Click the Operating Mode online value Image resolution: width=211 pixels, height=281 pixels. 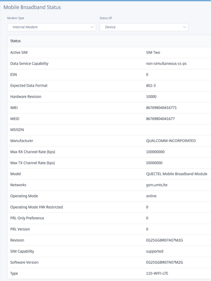(x=151, y=196)
